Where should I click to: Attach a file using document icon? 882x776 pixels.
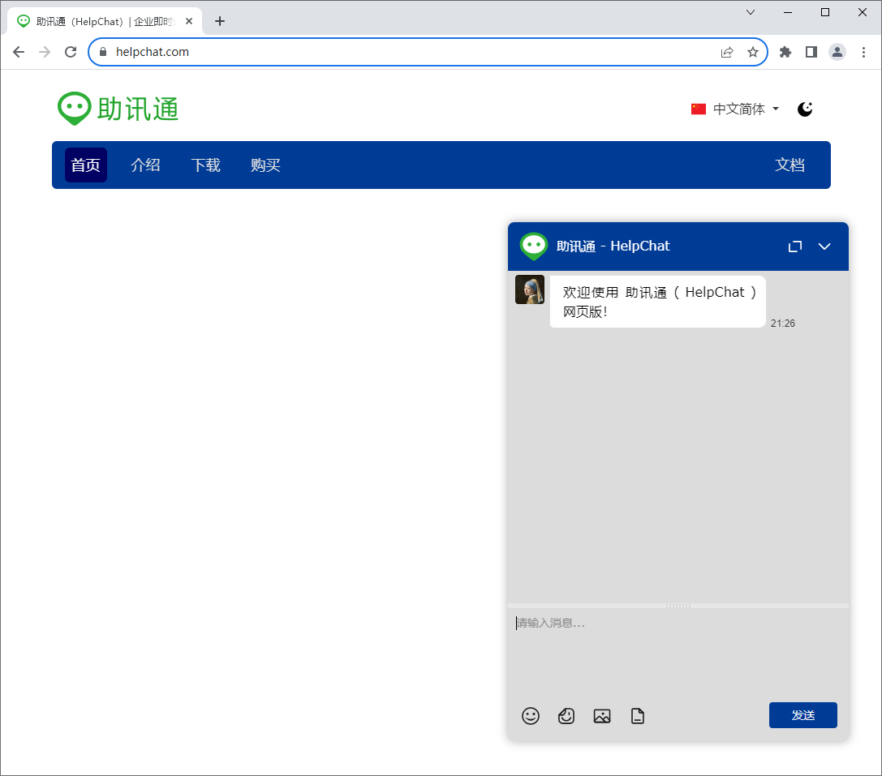pos(637,716)
